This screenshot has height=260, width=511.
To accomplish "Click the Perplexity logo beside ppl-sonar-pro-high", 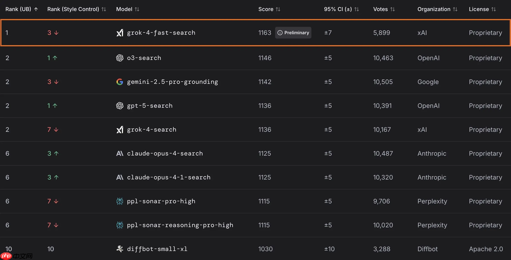I will click(x=120, y=201).
